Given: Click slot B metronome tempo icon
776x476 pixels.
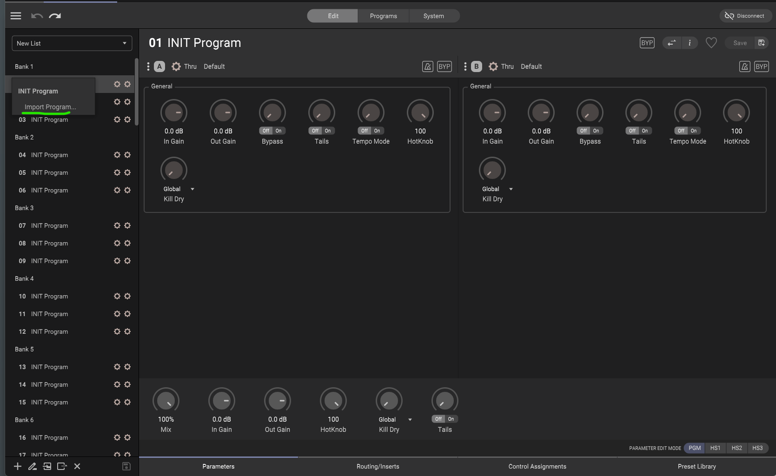Looking at the screenshot, I should (744, 66).
